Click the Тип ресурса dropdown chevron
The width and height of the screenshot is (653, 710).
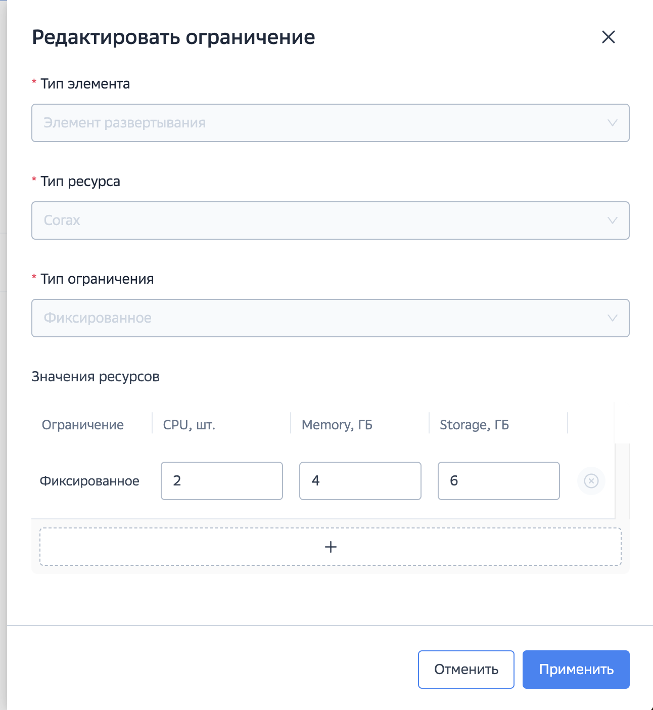tap(612, 220)
